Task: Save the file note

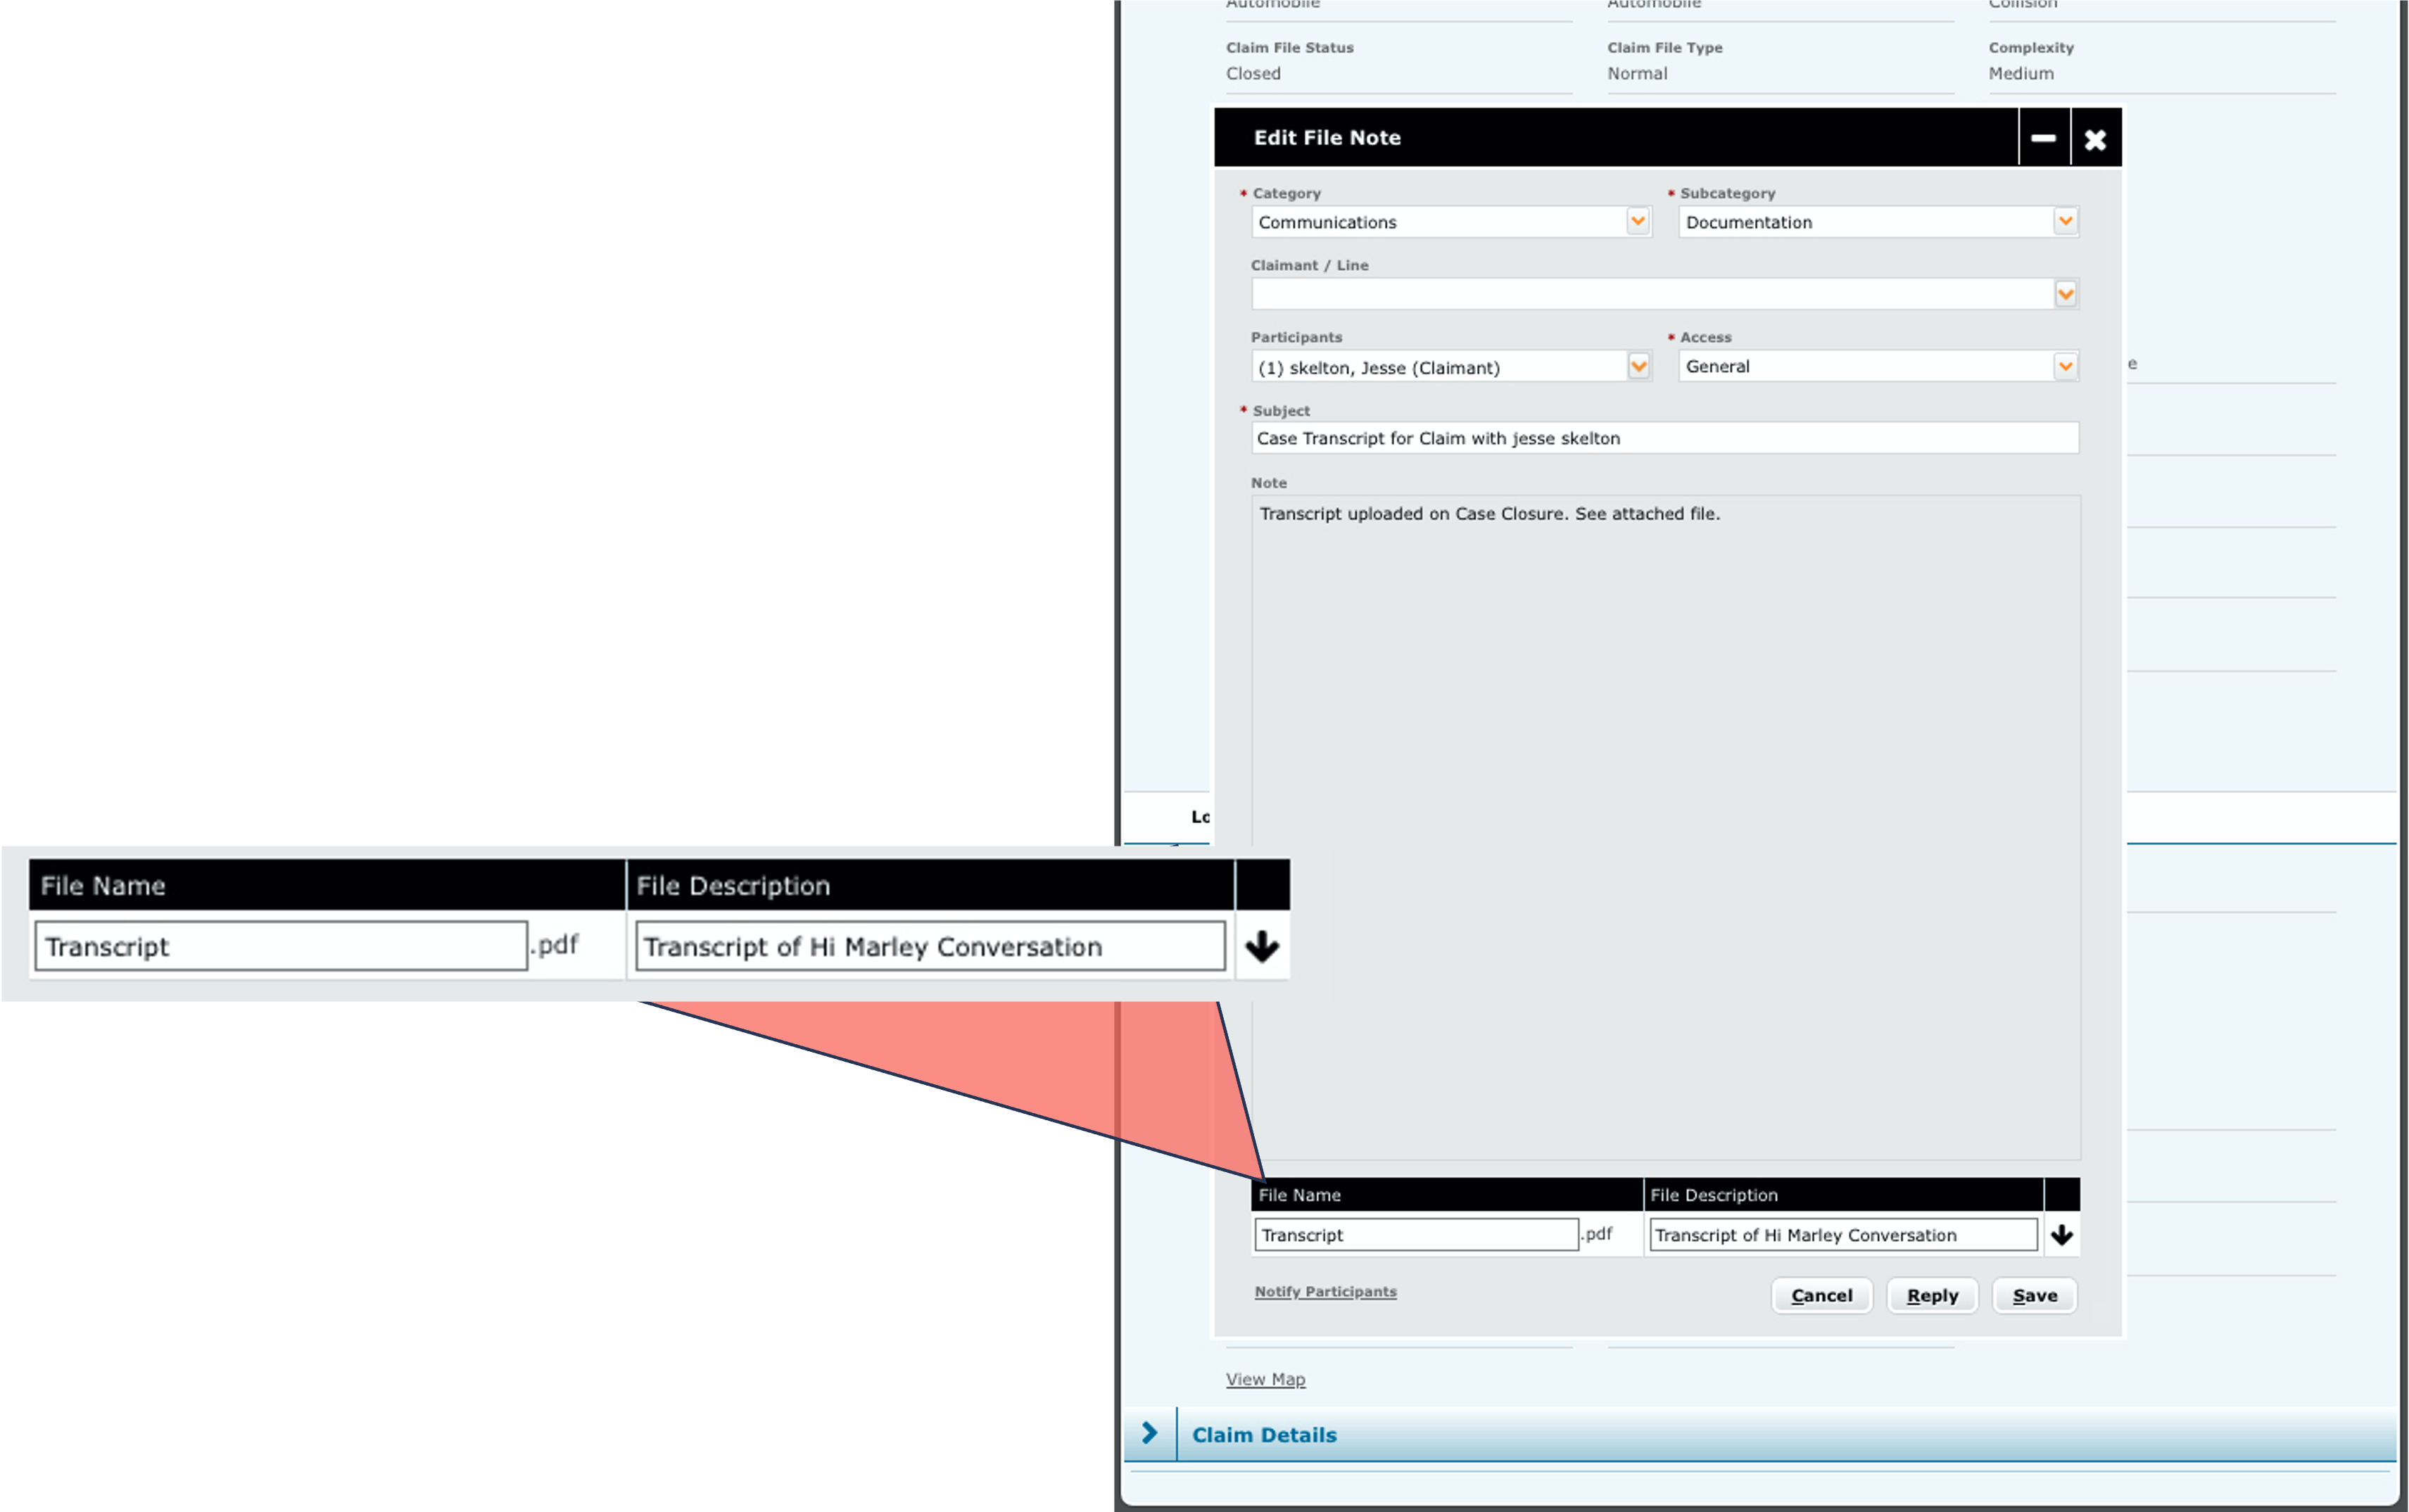Action: tap(2034, 1295)
